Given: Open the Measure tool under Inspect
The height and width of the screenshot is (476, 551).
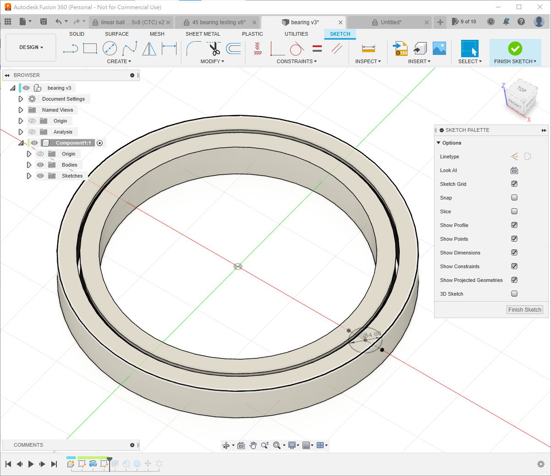Looking at the screenshot, I should [x=368, y=49].
